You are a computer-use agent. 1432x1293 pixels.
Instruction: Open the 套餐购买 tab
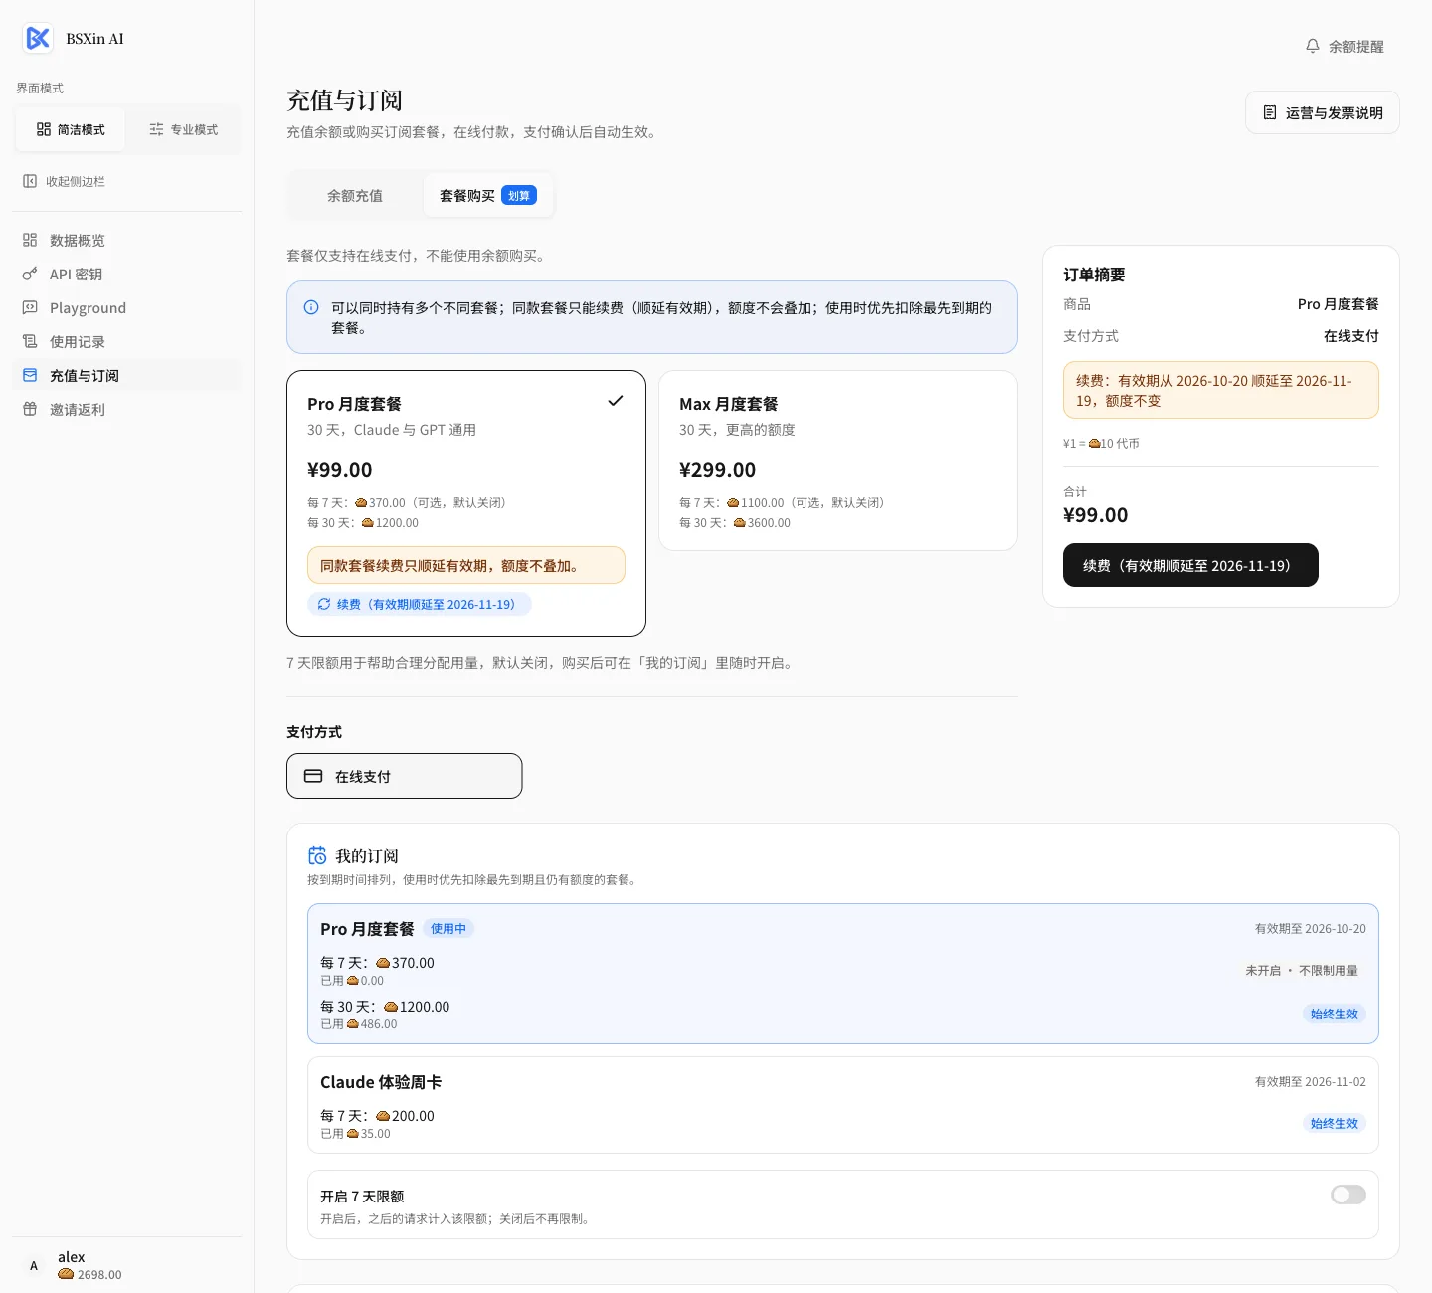(x=487, y=196)
